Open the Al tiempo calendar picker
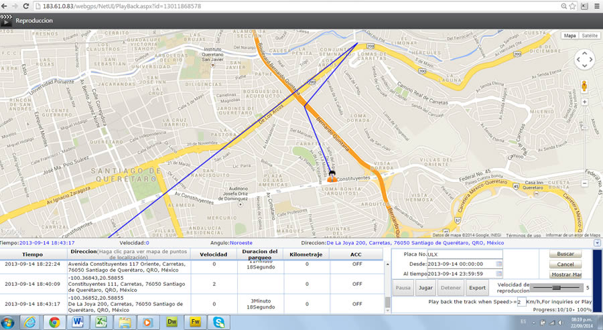603x330 pixels. coord(498,274)
